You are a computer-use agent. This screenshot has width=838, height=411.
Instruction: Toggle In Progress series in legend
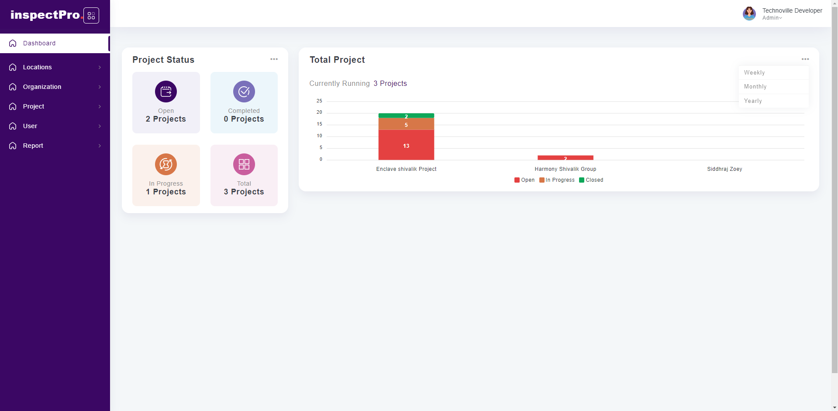[557, 180]
